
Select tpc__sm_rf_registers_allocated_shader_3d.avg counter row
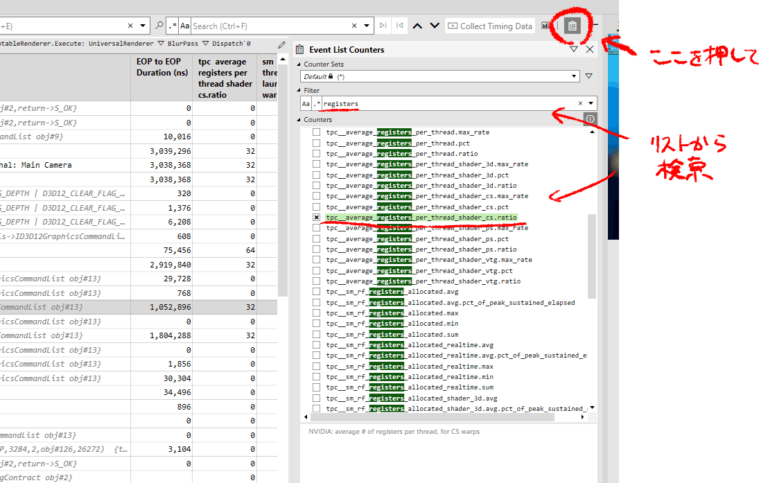412,398
